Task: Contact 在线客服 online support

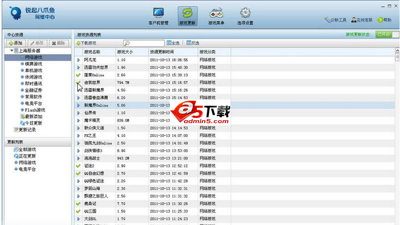Action: pyautogui.click(x=362, y=20)
